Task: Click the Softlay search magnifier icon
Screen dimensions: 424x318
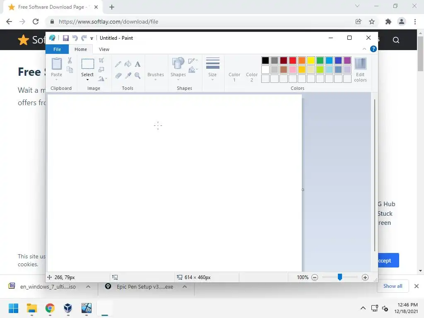Action: [x=396, y=40]
